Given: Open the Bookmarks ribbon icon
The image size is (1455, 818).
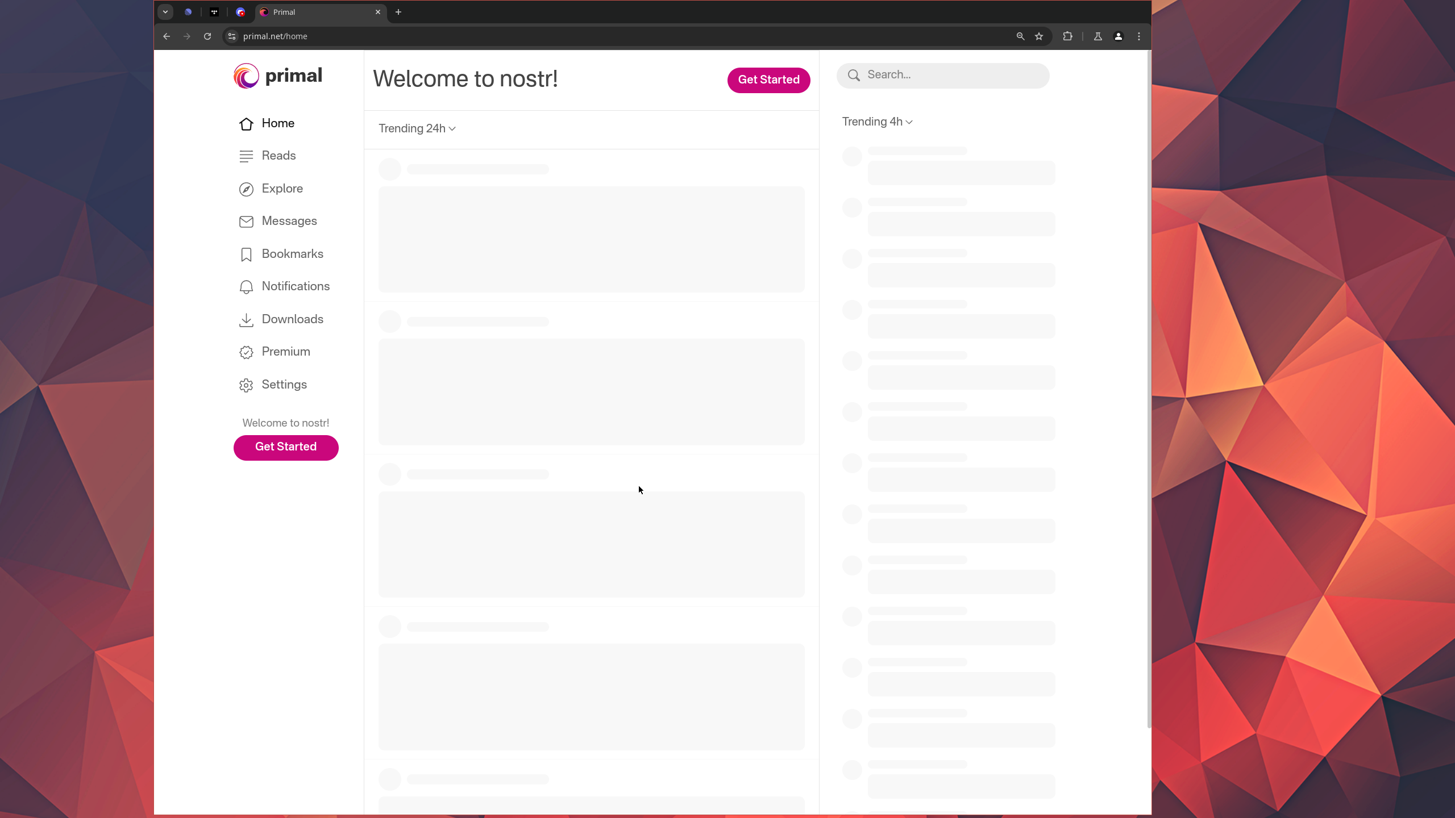Looking at the screenshot, I should (x=246, y=254).
